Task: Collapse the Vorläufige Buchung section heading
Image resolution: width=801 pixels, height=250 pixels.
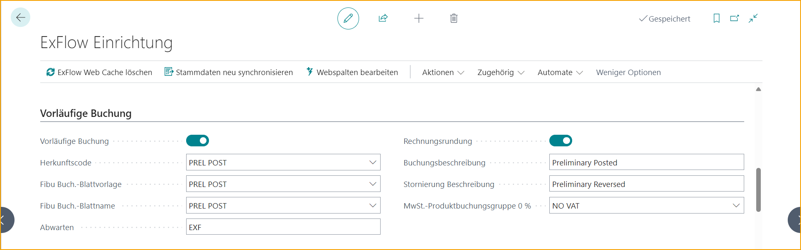Action: (86, 113)
